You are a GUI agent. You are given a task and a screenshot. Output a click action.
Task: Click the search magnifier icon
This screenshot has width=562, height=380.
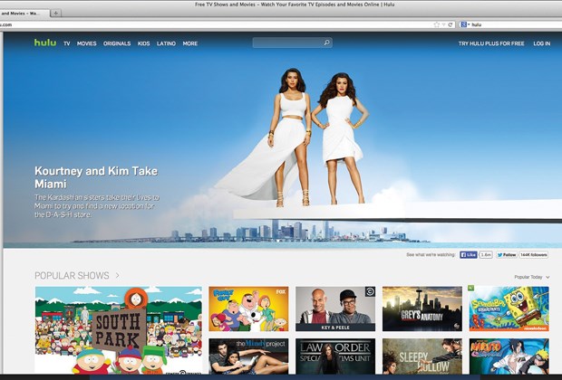(x=326, y=43)
